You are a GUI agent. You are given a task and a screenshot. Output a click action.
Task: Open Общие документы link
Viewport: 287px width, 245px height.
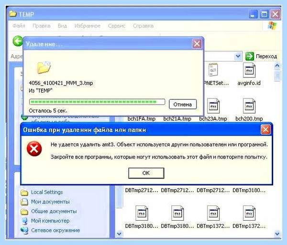(x=54, y=211)
